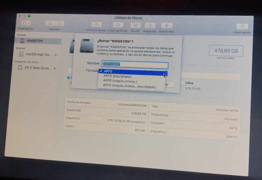Choose APFS (encriptado) from the format list
This screenshot has width=262, height=180.
coord(117,76)
